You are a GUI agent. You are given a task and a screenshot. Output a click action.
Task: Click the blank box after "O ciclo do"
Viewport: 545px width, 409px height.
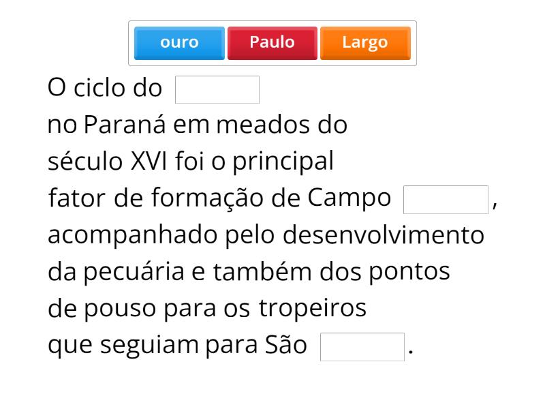pos(217,89)
